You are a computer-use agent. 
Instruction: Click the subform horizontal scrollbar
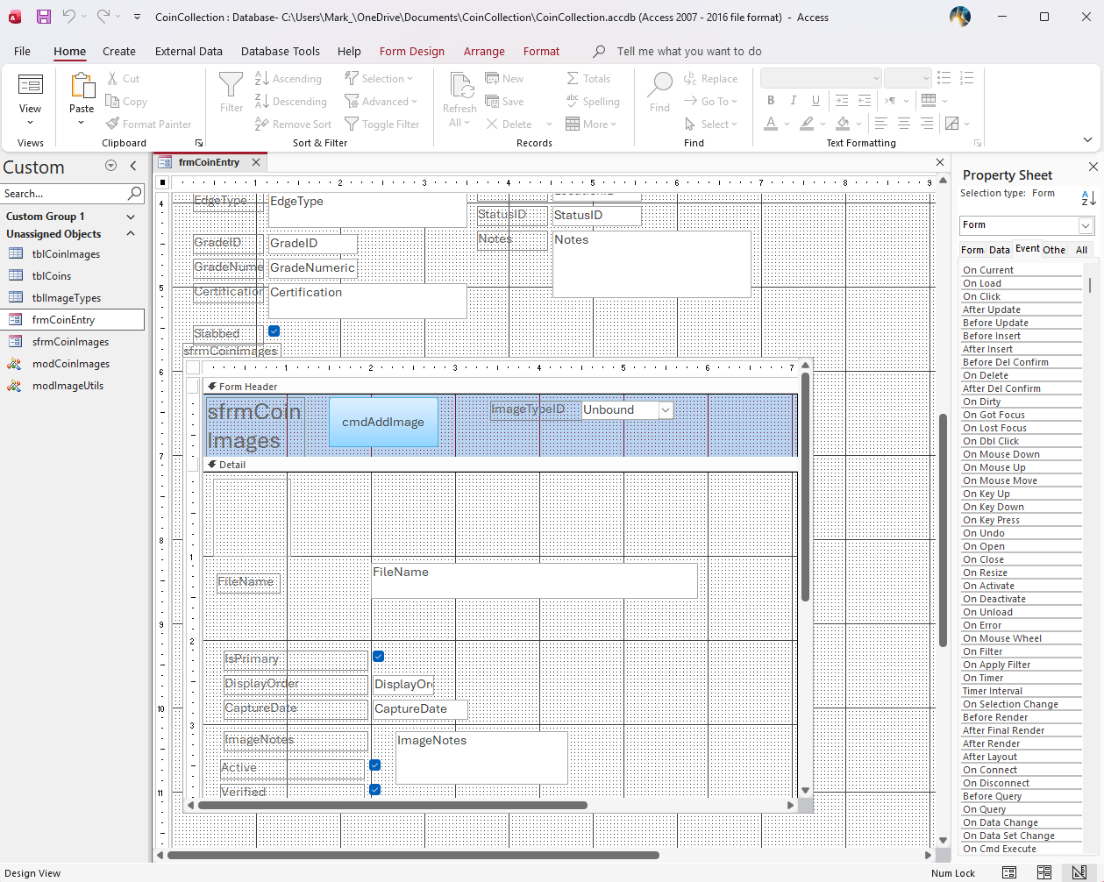[393, 805]
